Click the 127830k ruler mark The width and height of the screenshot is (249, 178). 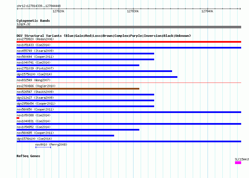point(133,11)
